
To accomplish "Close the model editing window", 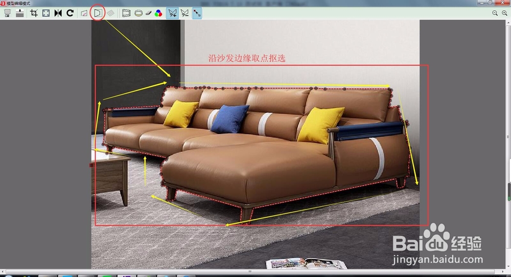I will (503, 3).
